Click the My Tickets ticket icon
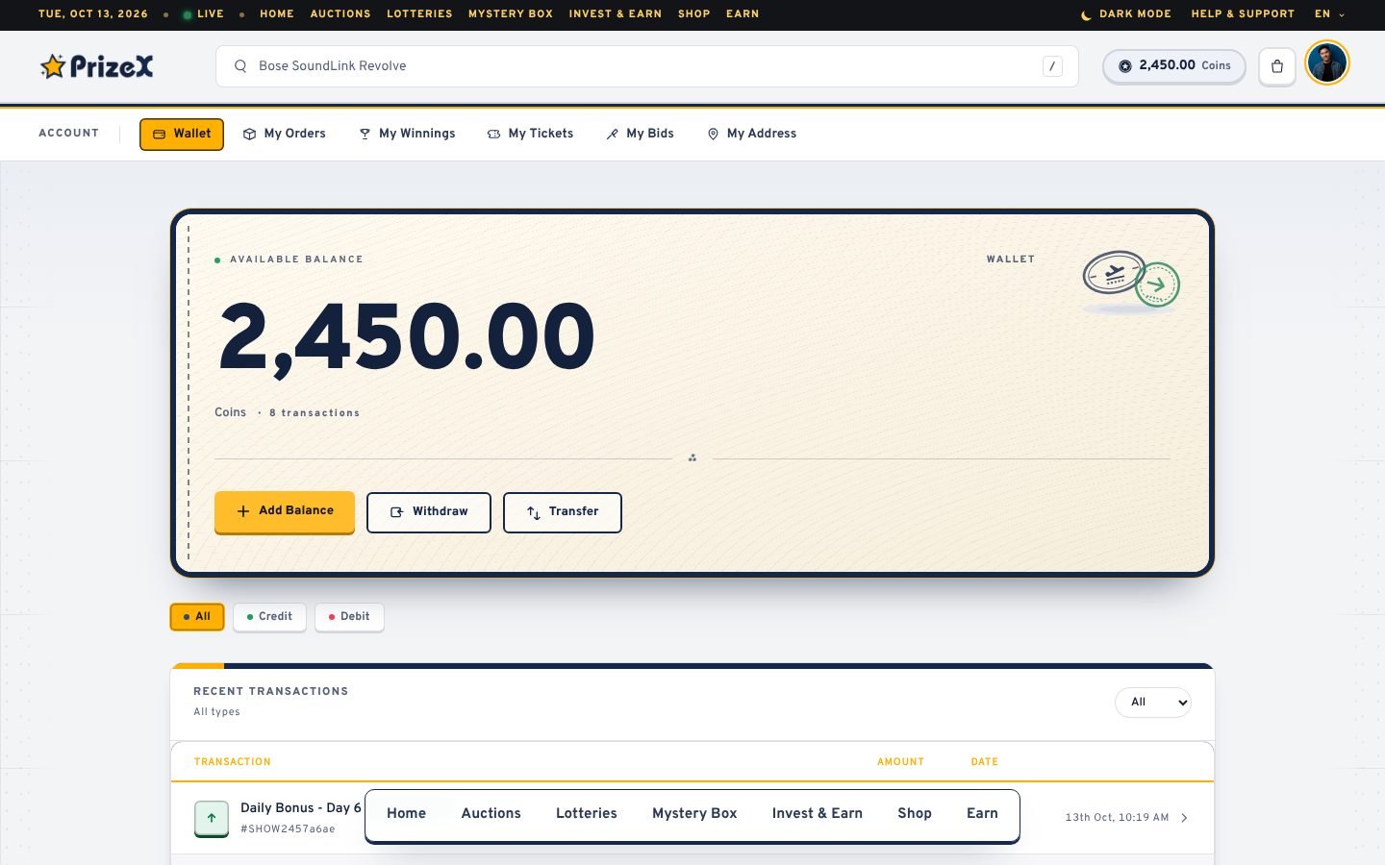This screenshot has height=865, width=1385. [x=493, y=135]
